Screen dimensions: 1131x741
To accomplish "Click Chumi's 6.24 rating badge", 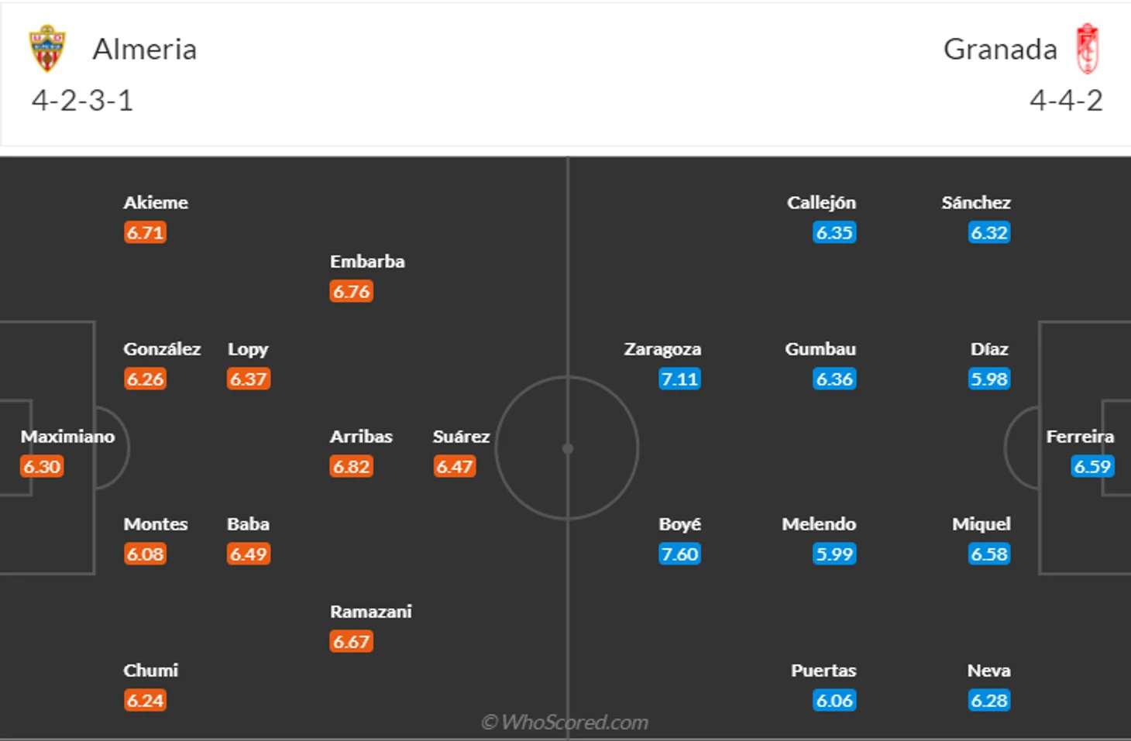I will [x=145, y=700].
